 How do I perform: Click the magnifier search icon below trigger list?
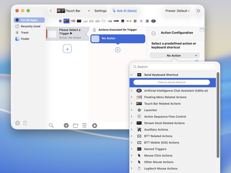51,125
